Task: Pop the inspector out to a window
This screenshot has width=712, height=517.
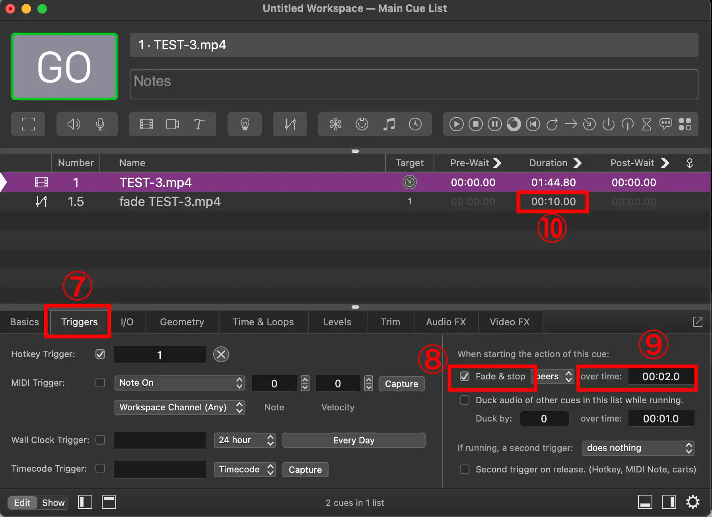Action: (x=698, y=322)
